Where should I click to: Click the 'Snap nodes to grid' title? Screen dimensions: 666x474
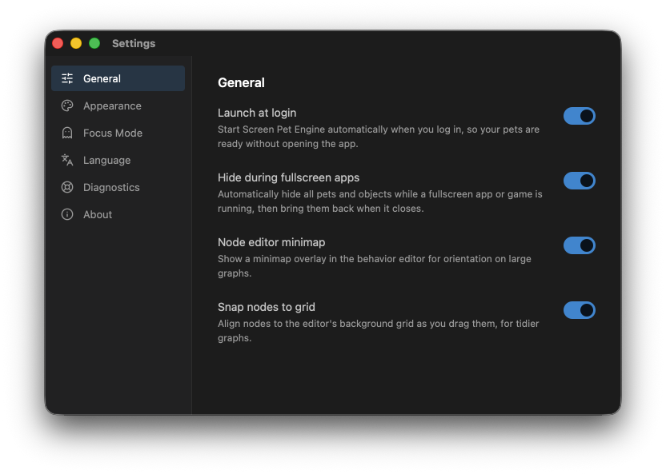[267, 307]
